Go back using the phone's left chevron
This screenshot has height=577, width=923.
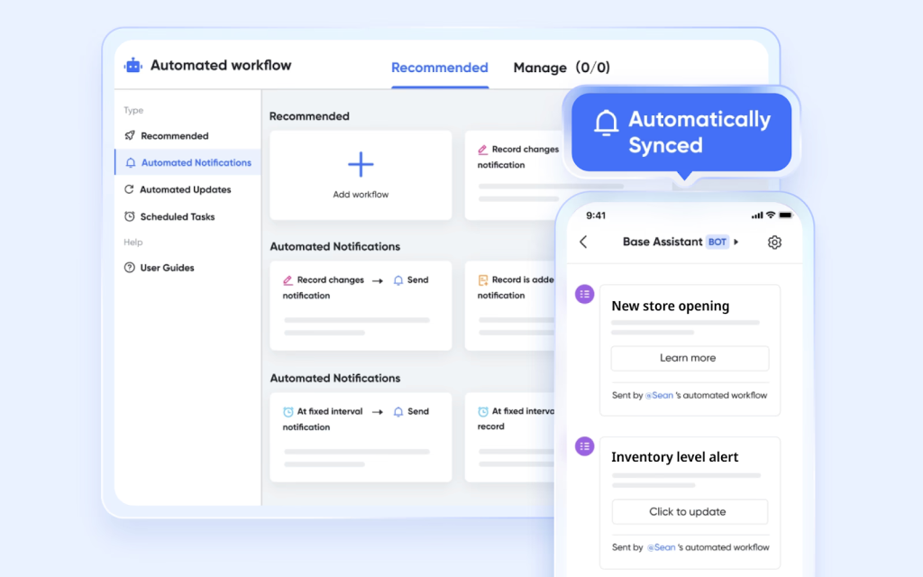(583, 242)
